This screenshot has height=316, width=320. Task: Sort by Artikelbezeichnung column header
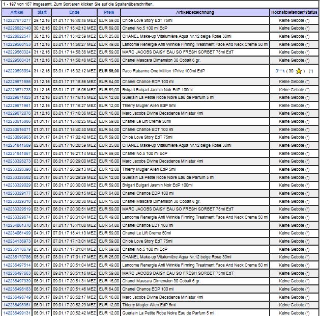coord(195,12)
